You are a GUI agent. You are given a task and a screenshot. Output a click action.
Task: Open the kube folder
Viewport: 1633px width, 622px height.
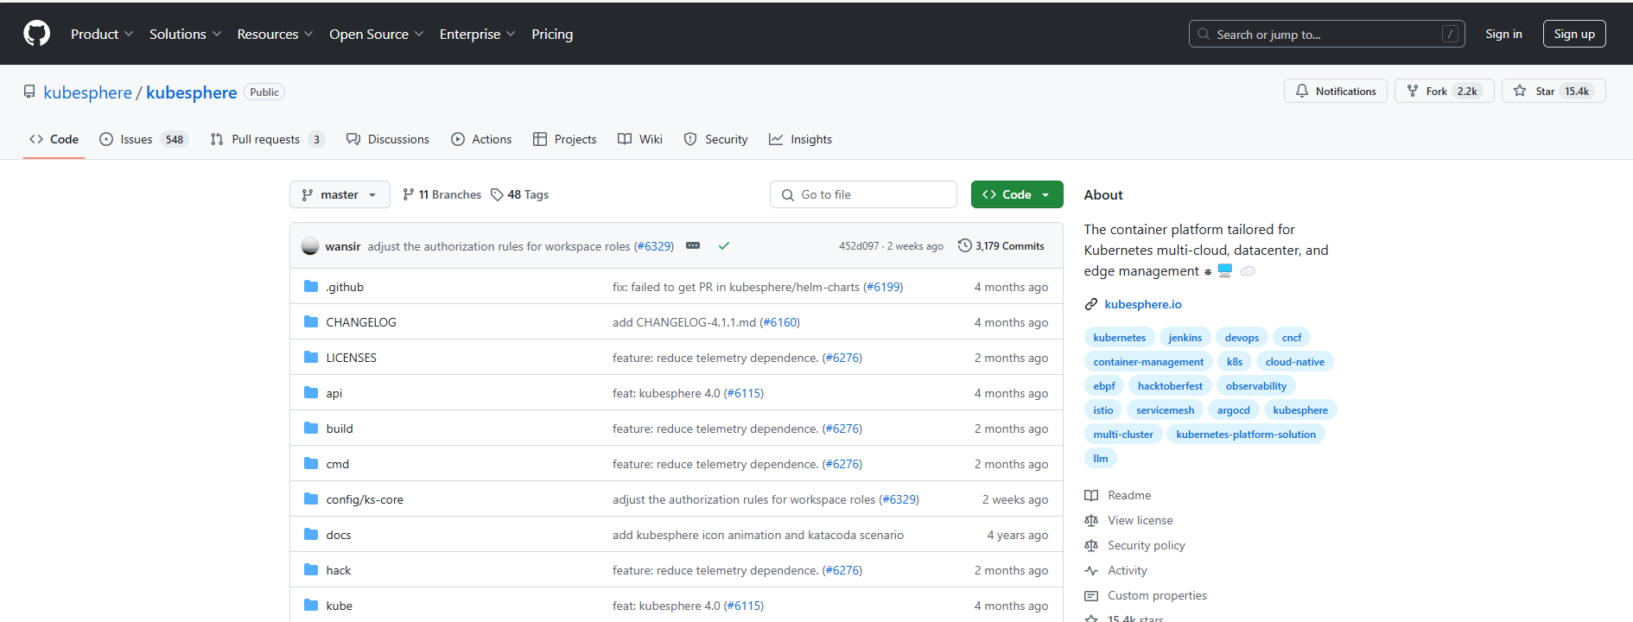[x=340, y=606]
